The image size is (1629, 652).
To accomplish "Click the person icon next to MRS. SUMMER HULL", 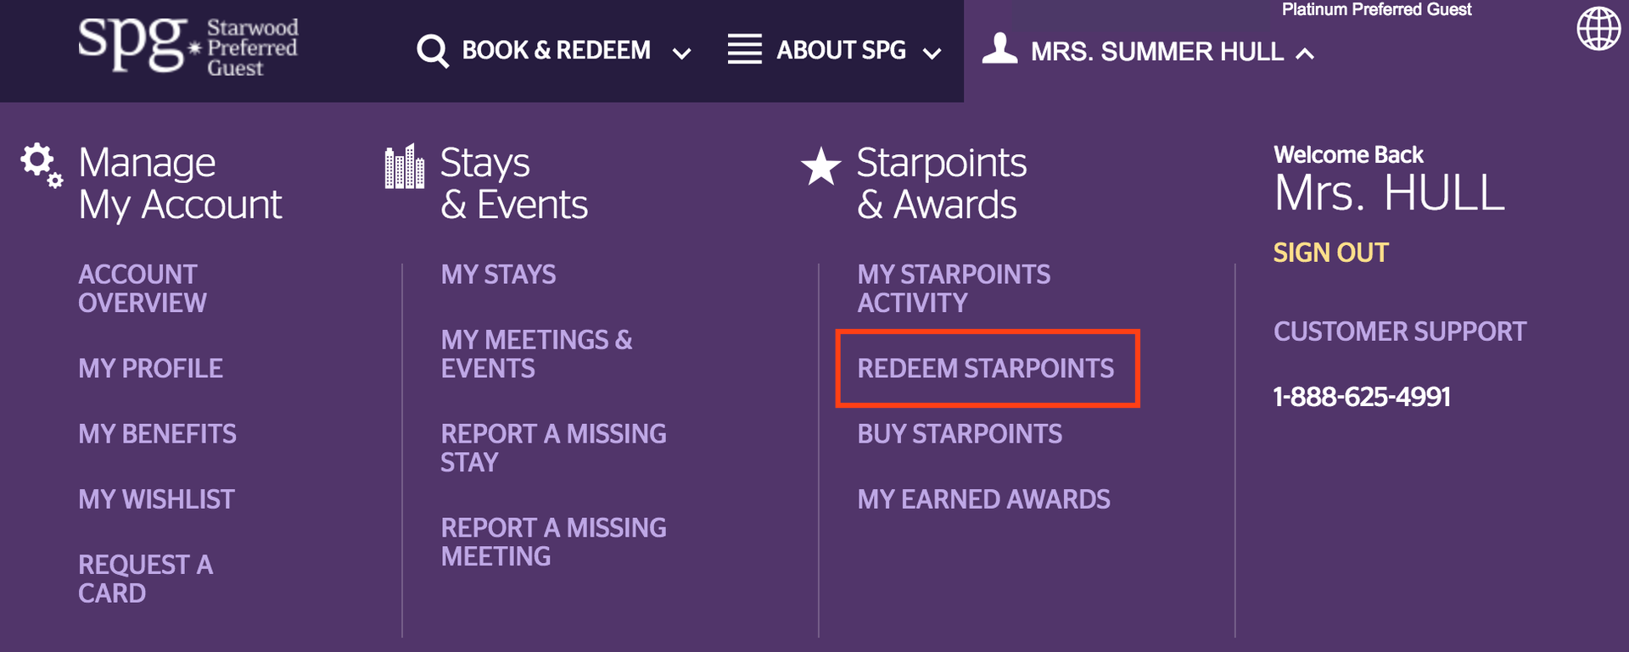I will click(x=999, y=49).
